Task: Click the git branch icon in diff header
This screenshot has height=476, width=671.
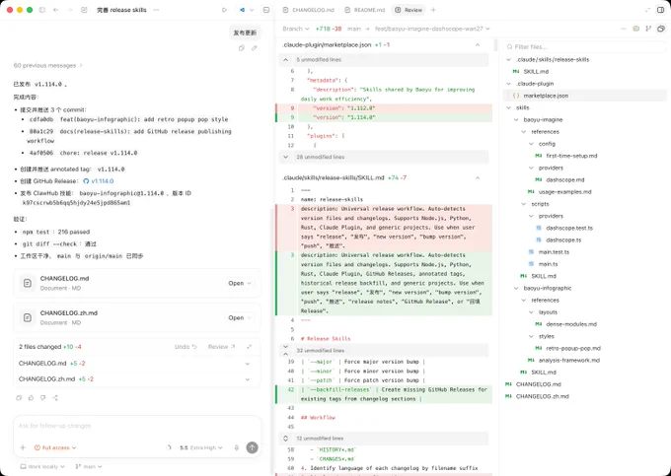Action: point(648,29)
